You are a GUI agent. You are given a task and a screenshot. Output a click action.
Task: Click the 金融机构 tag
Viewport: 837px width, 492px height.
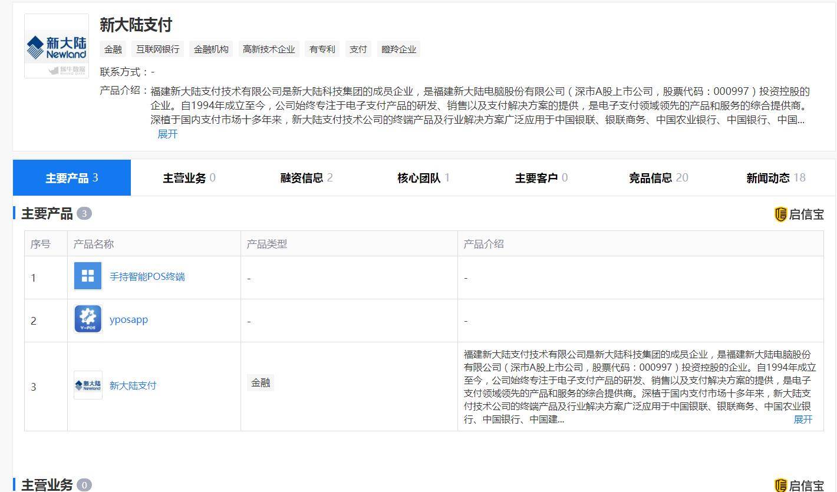point(211,49)
